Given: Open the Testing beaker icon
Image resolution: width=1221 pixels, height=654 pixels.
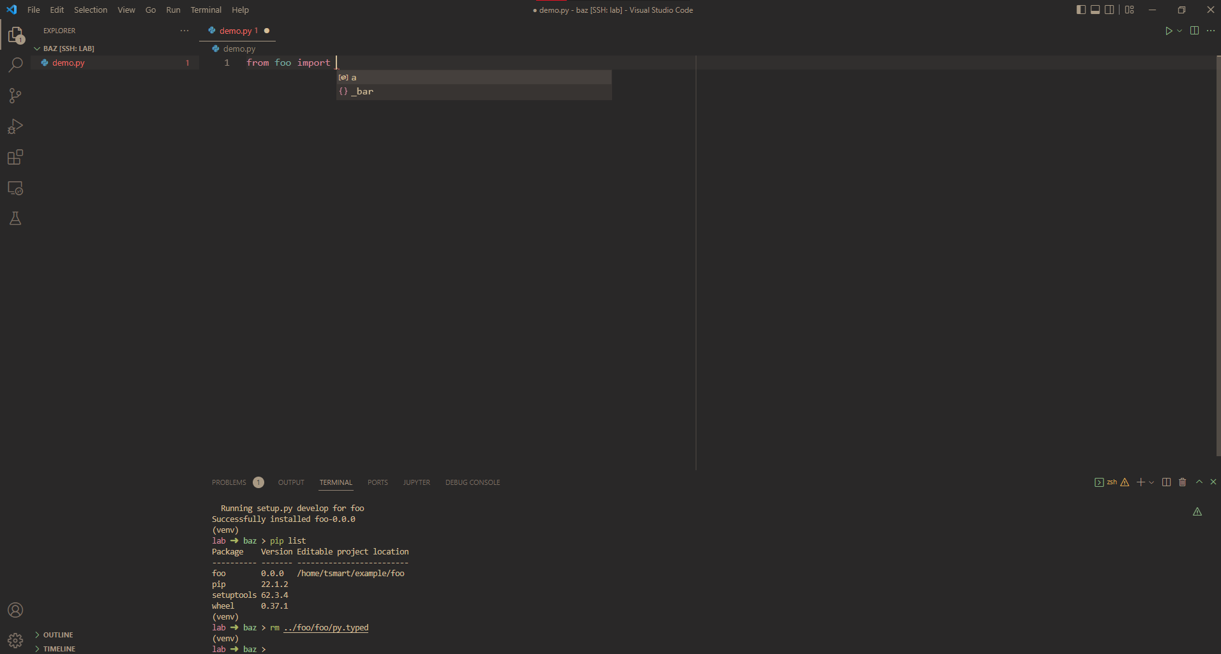Looking at the screenshot, I should coord(15,218).
